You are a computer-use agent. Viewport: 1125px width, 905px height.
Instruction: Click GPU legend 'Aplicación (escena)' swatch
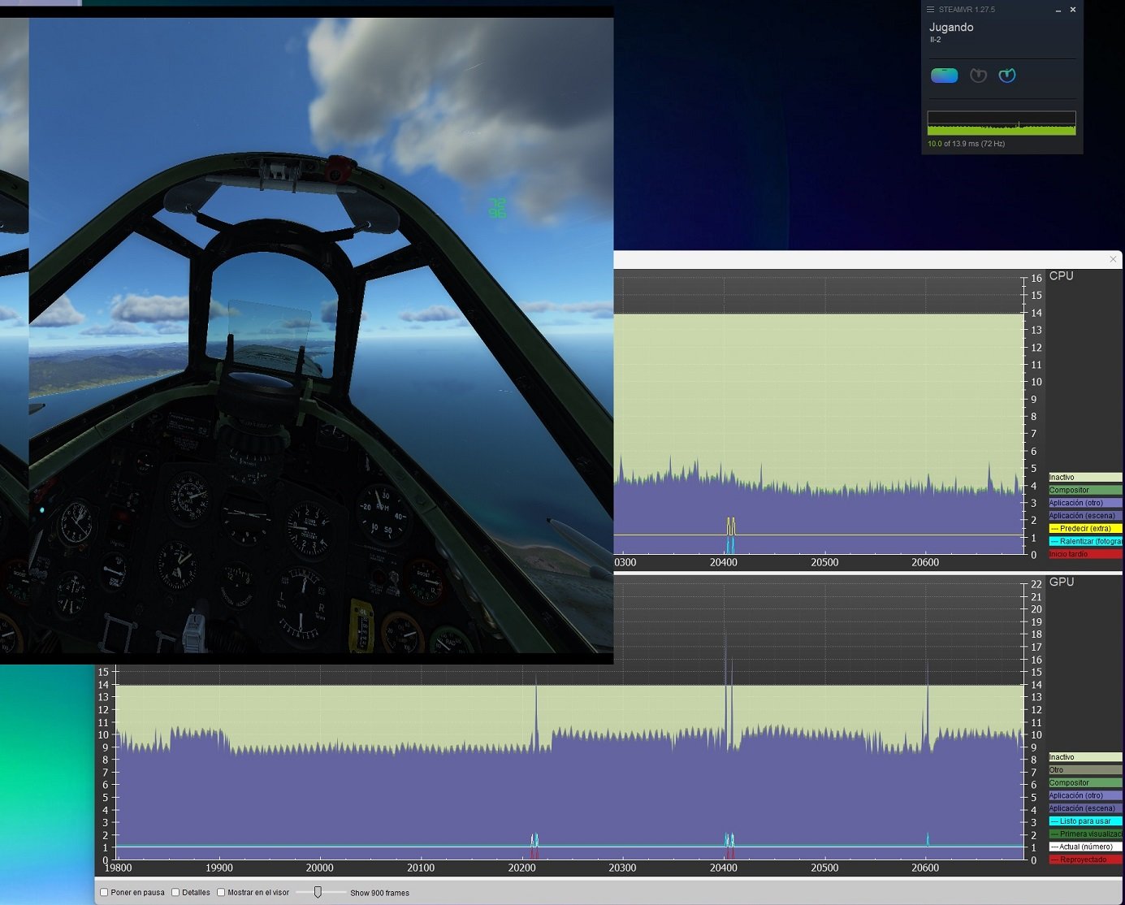(x=1085, y=808)
